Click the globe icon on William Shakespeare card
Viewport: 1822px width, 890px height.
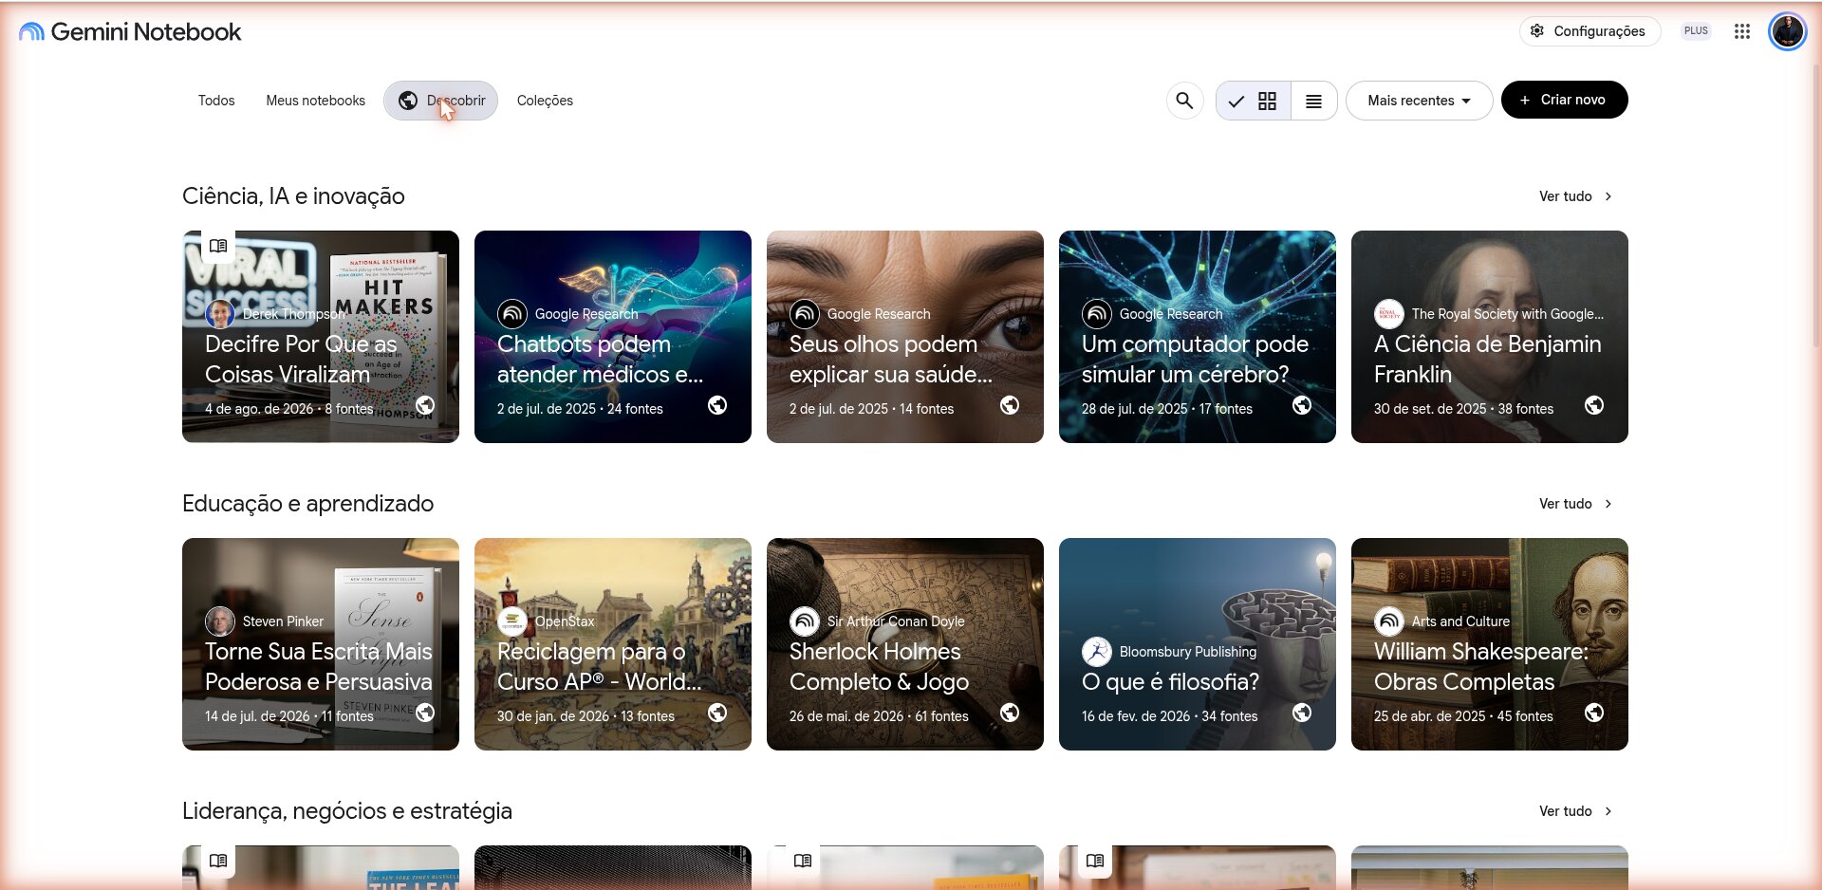pos(1594,713)
